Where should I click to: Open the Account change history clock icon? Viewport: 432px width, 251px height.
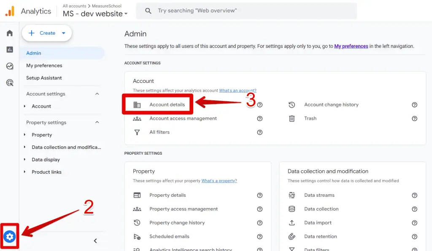(x=292, y=104)
